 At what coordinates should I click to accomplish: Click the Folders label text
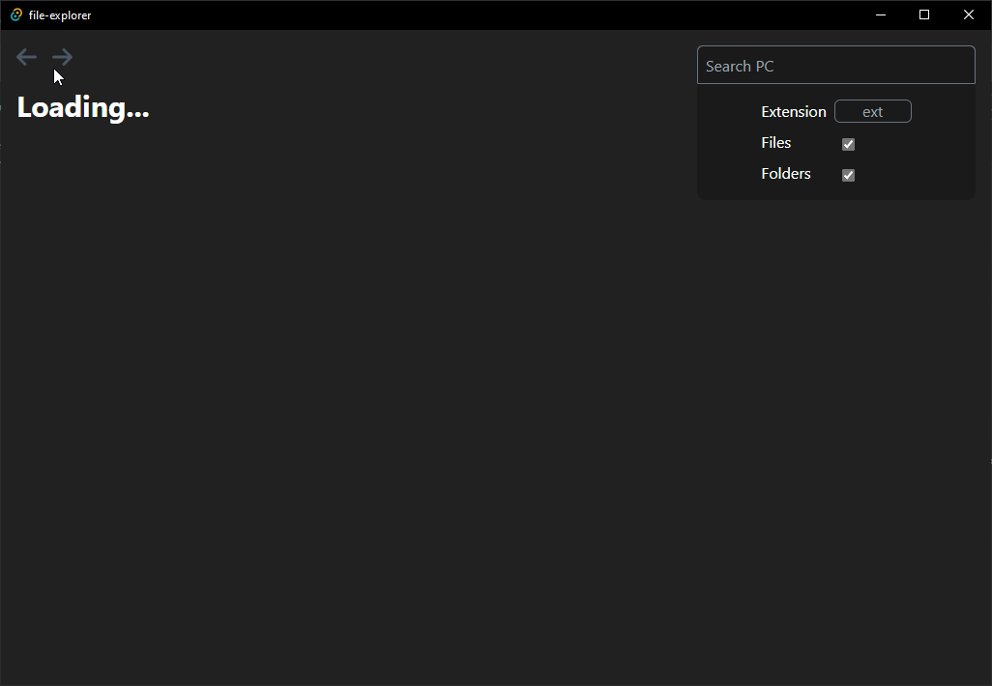[x=786, y=174]
